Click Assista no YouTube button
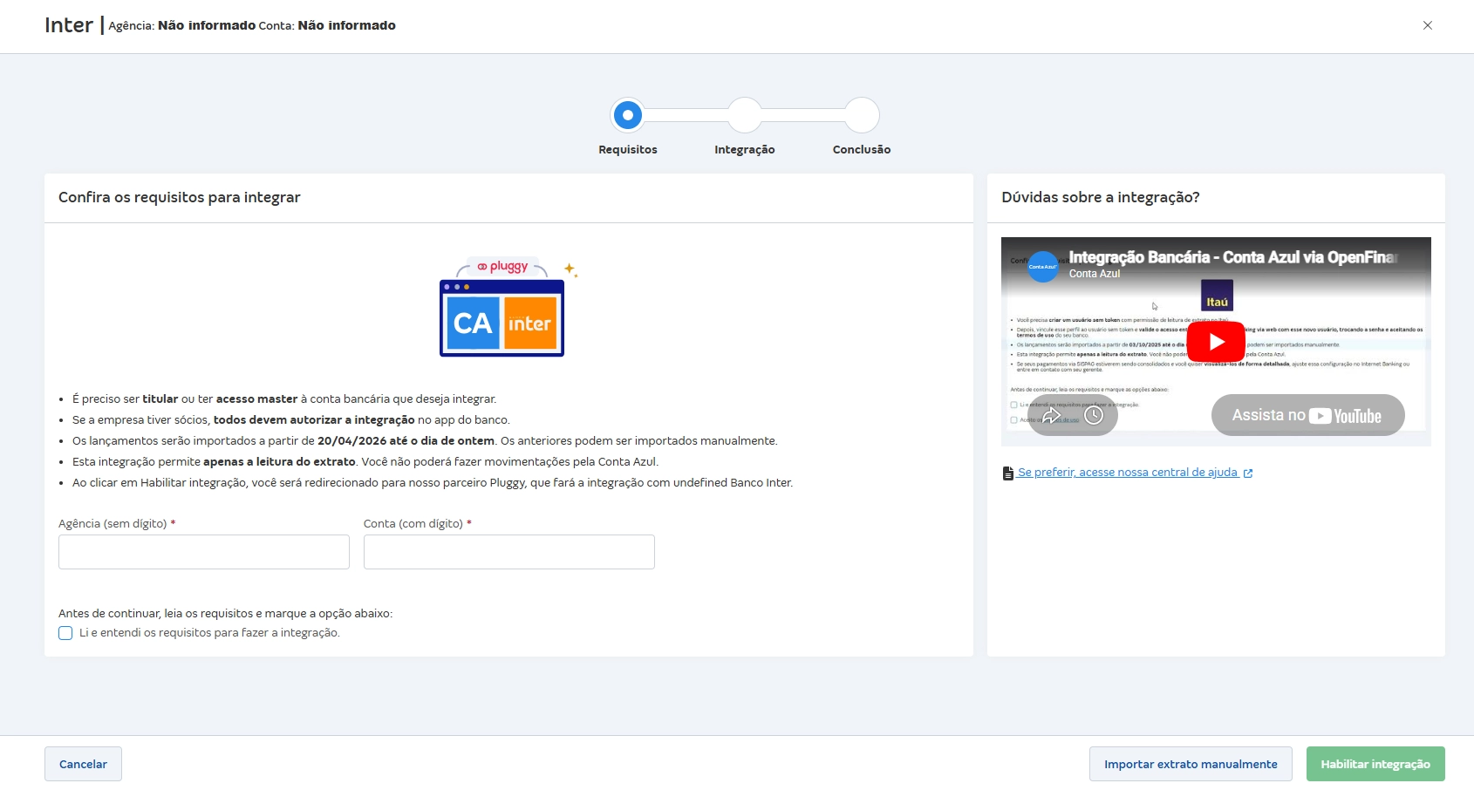This screenshot has width=1474, height=790. click(x=1307, y=415)
